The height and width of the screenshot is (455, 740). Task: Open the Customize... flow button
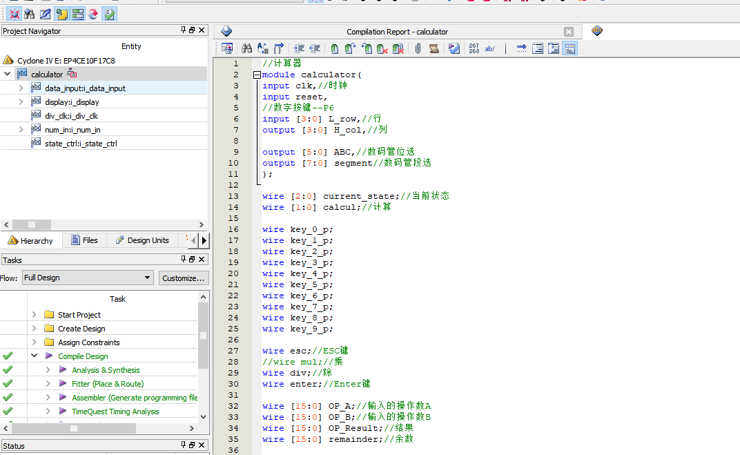[x=184, y=278]
